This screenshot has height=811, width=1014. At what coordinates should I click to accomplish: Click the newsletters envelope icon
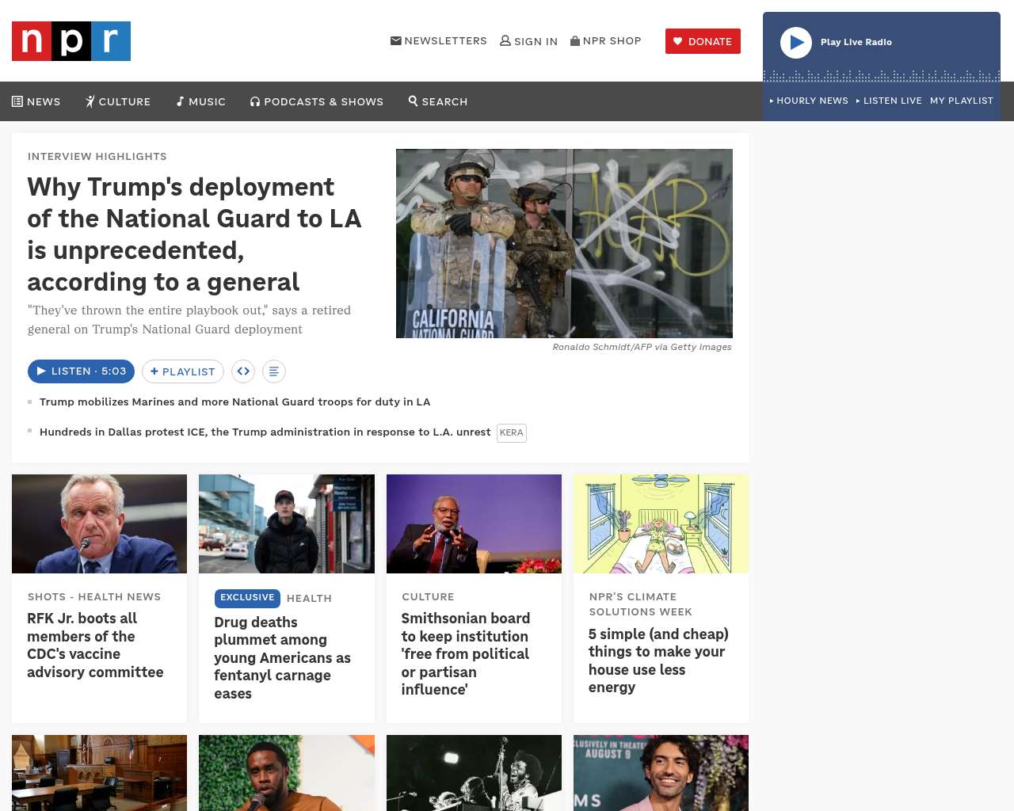(x=396, y=40)
